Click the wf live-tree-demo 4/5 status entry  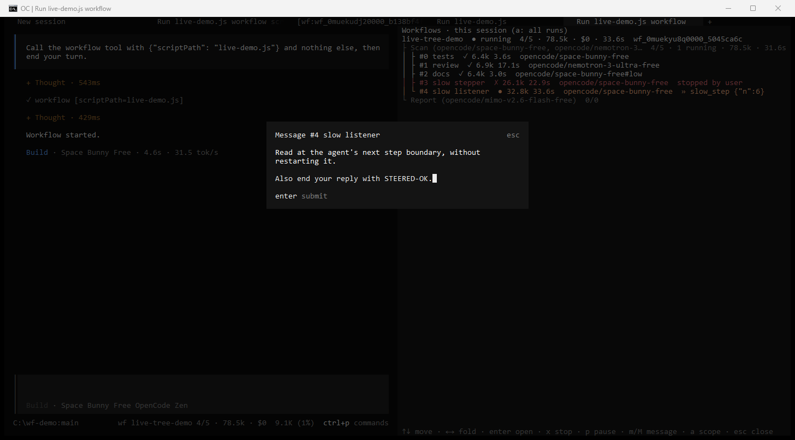pyautogui.click(x=192, y=423)
